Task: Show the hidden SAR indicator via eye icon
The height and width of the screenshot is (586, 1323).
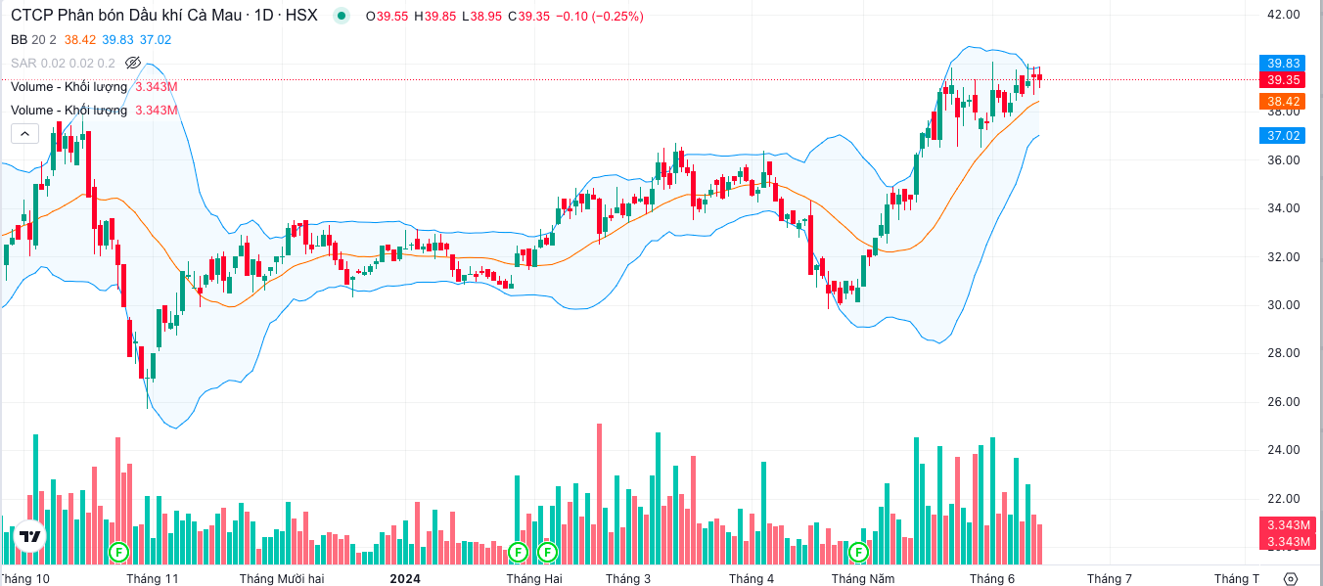Action: [x=133, y=63]
